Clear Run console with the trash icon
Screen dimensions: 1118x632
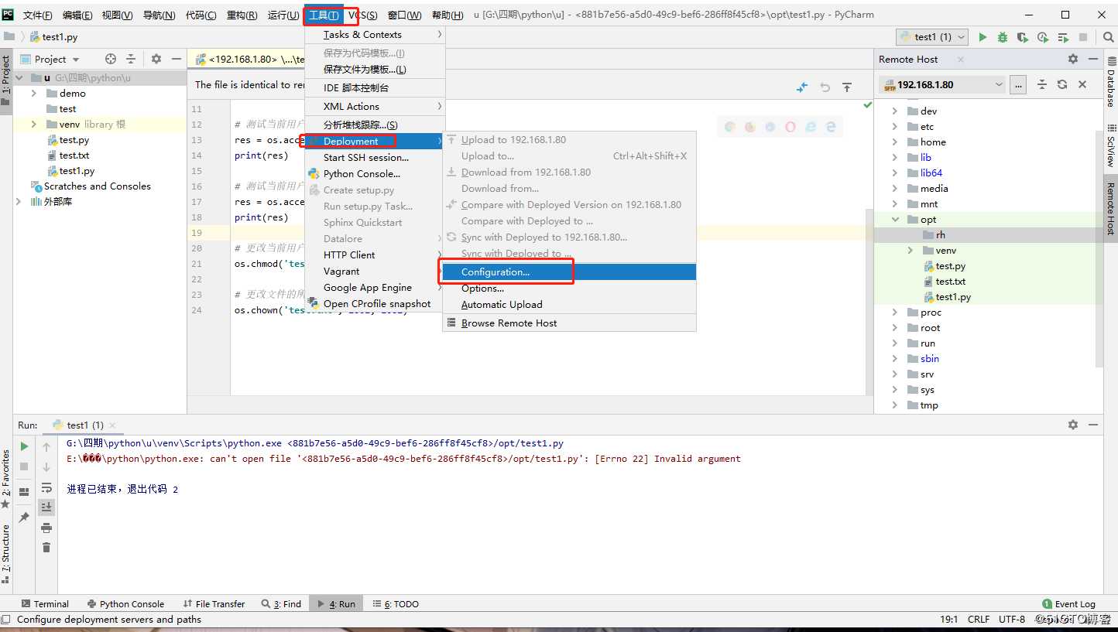(x=46, y=548)
